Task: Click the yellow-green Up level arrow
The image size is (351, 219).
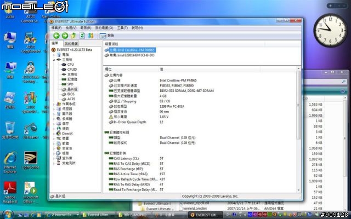Action: 73,36
